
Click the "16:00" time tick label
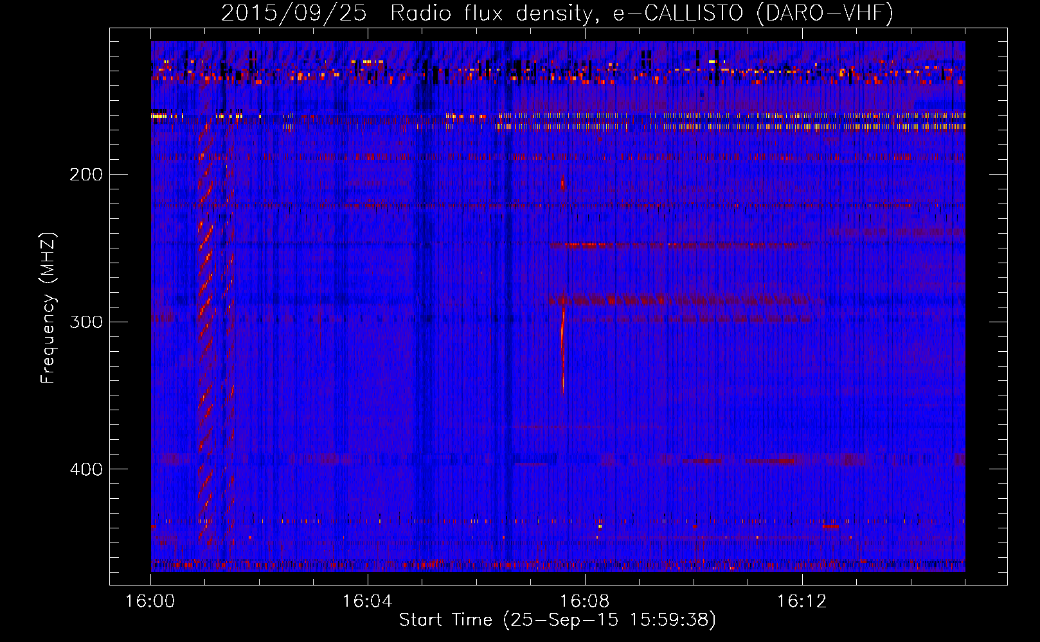tap(150, 602)
